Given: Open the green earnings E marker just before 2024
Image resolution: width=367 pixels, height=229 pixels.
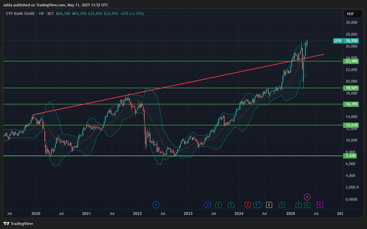Looking at the screenshot, I should 231,205.
